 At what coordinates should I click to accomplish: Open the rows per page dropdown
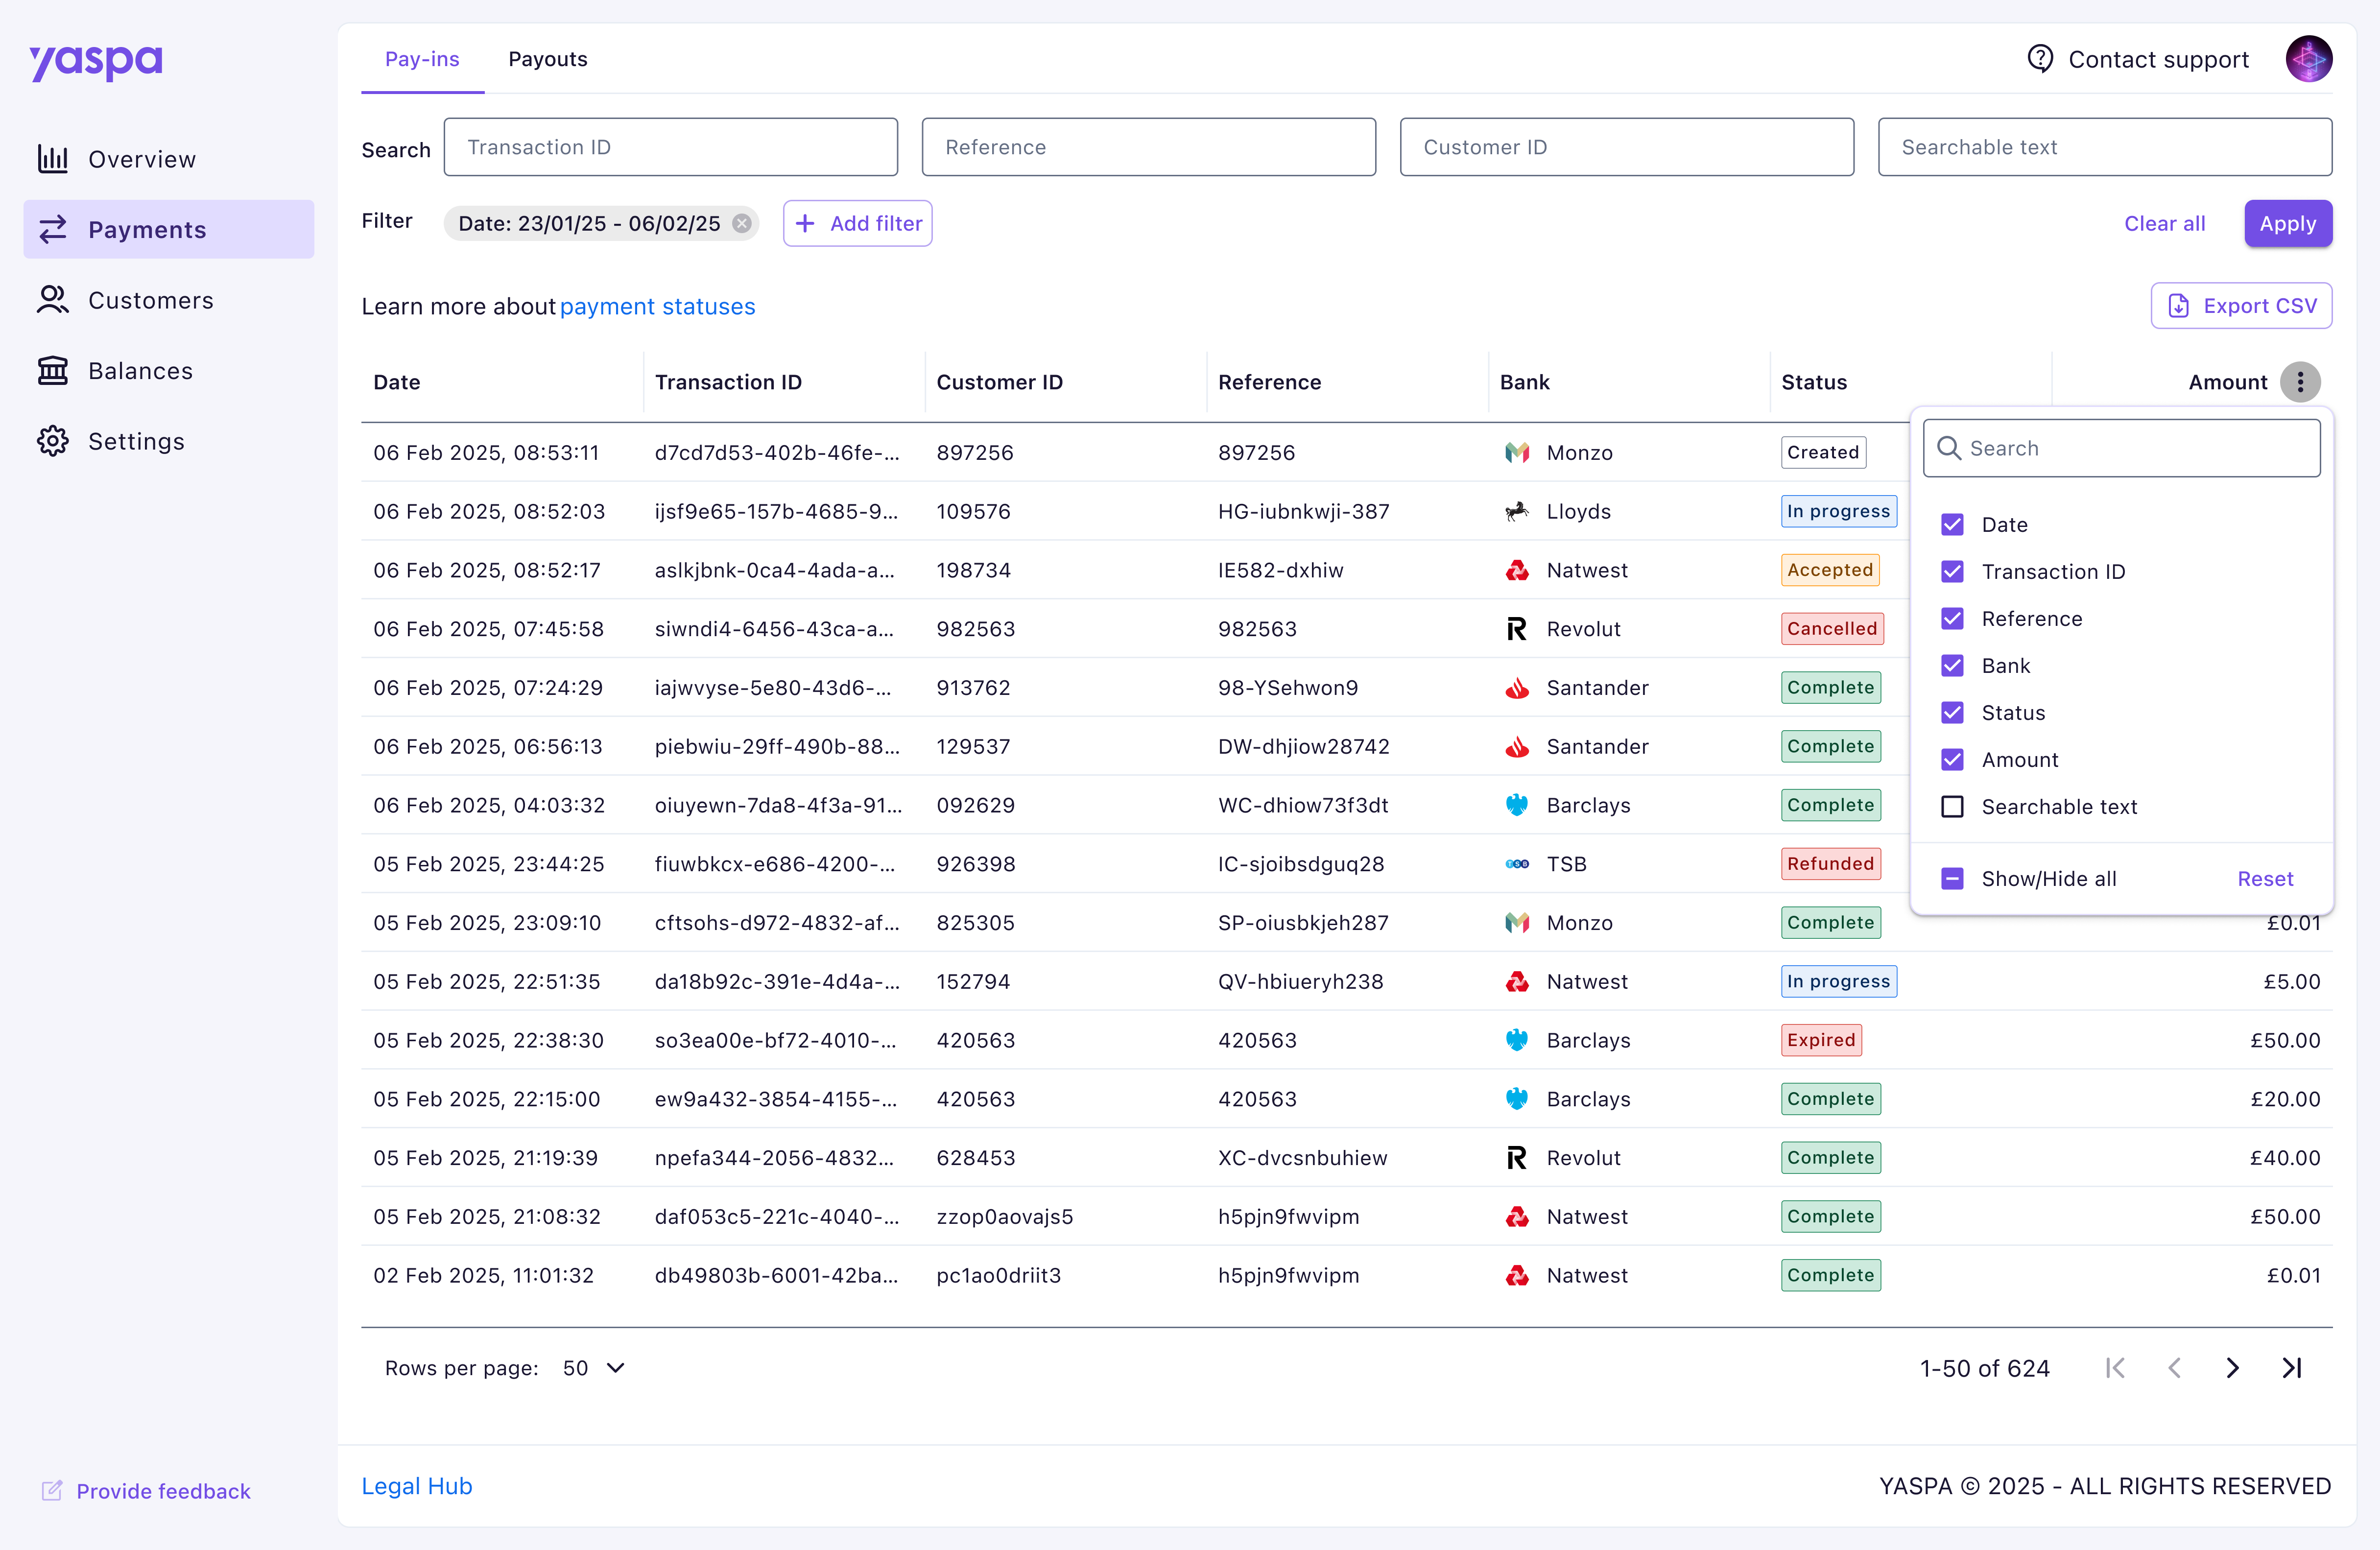[594, 1368]
